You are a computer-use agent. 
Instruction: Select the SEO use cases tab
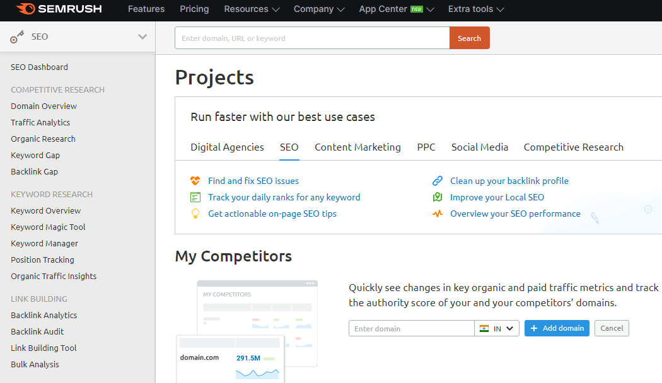pyautogui.click(x=289, y=147)
